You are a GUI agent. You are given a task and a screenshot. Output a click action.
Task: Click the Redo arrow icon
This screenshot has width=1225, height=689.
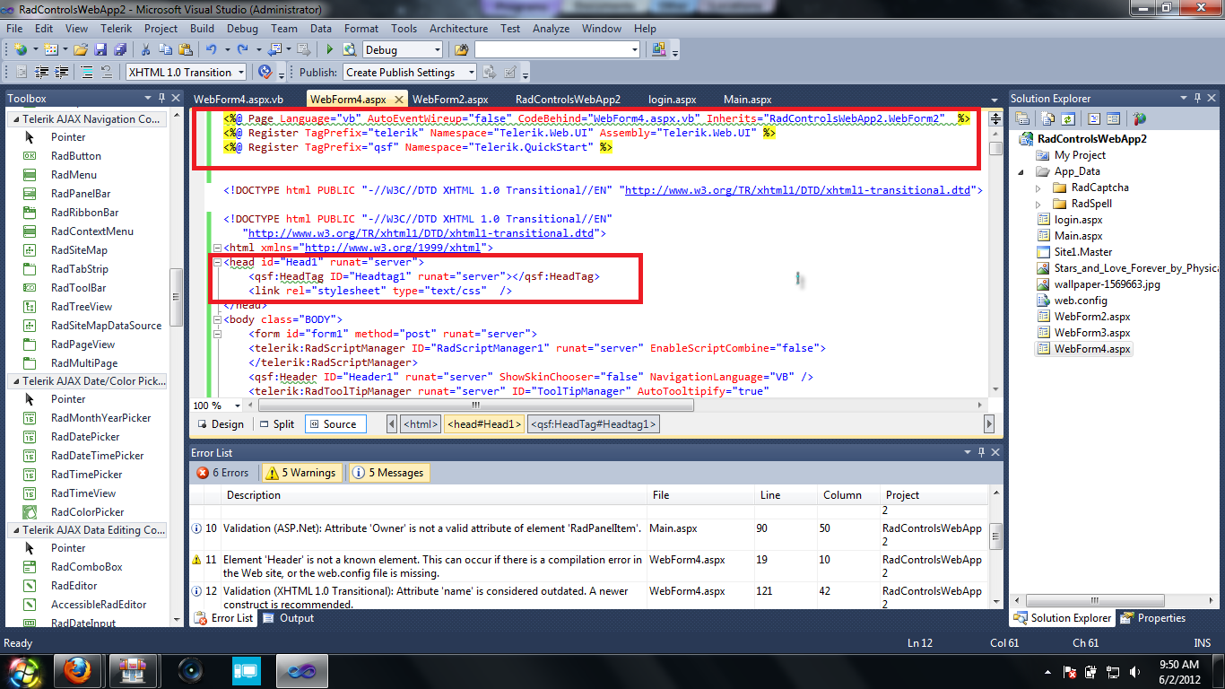[x=242, y=50]
